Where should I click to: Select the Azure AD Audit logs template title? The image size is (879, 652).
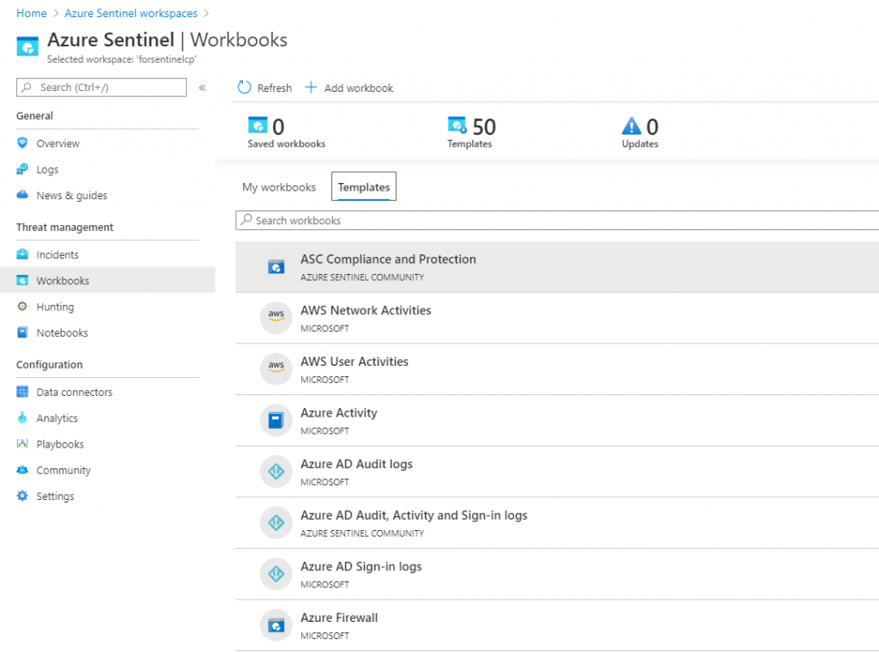pos(356,464)
